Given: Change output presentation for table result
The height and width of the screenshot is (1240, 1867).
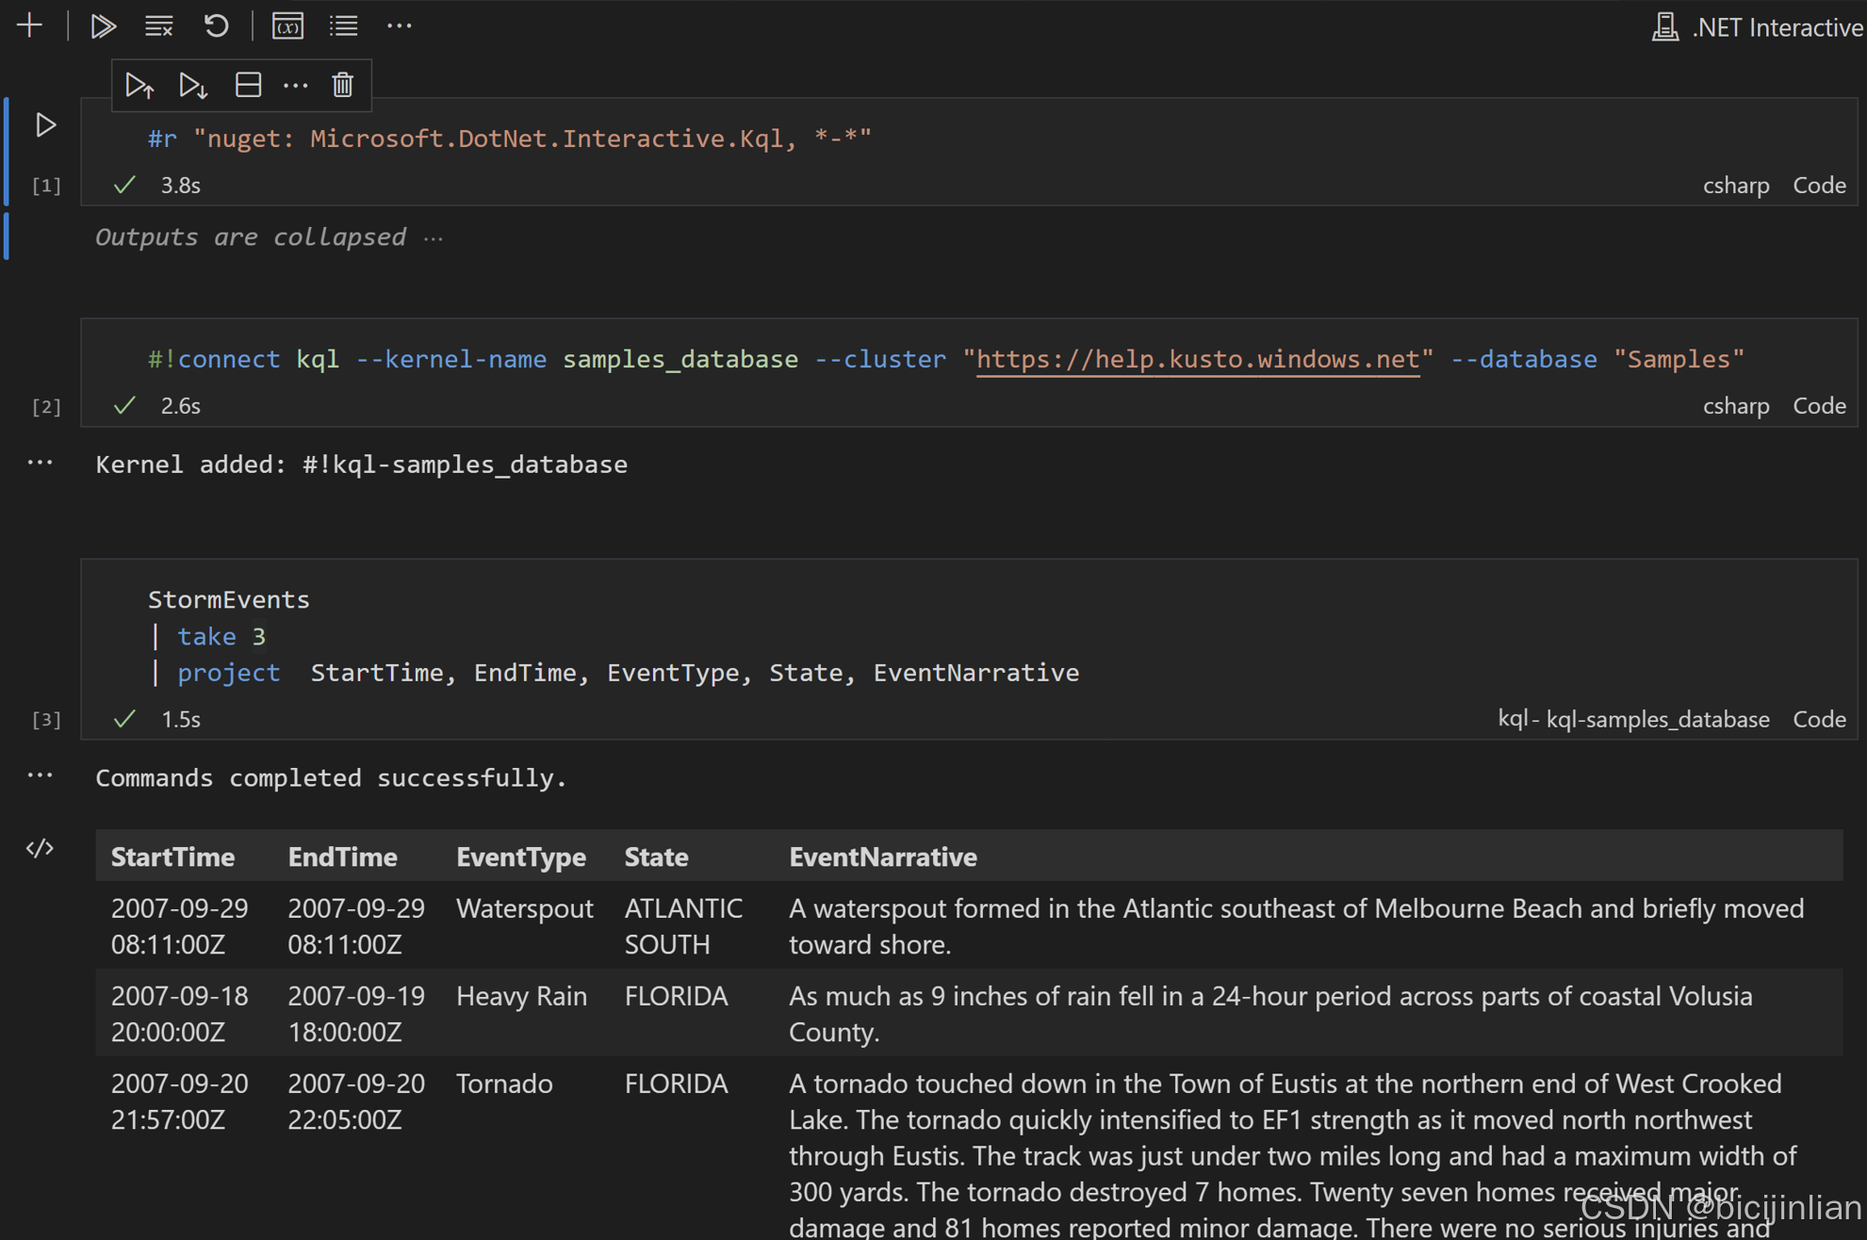Looking at the screenshot, I should tap(40, 849).
